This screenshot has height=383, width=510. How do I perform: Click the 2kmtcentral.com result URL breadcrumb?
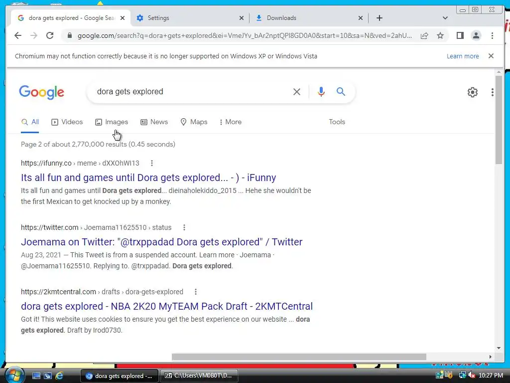pyautogui.click(x=102, y=292)
